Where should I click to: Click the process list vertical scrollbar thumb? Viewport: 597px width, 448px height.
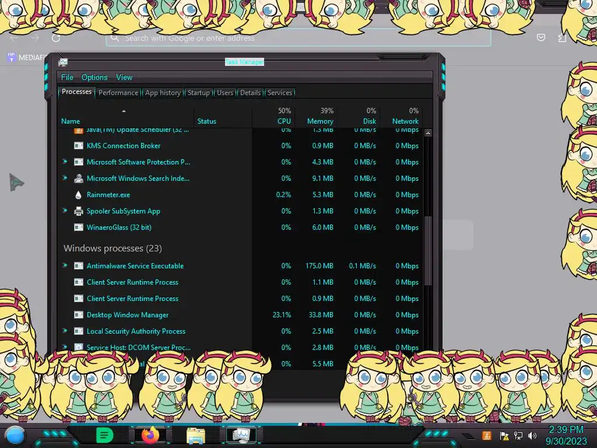pyautogui.click(x=428, y=251)
